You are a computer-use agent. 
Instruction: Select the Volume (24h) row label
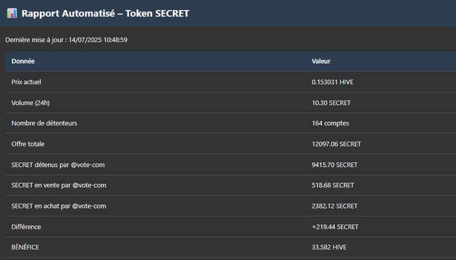[30, 103]
